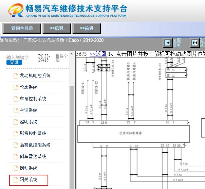Click 折叠全部 to collapse the tree
Screen dimensions: 205x189
click(x=61, y=58)
